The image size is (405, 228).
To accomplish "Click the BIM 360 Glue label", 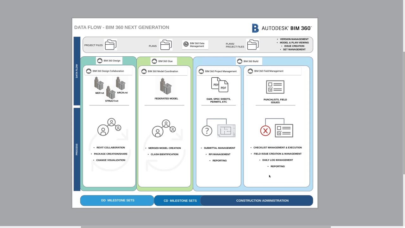I will click(165, 61).
